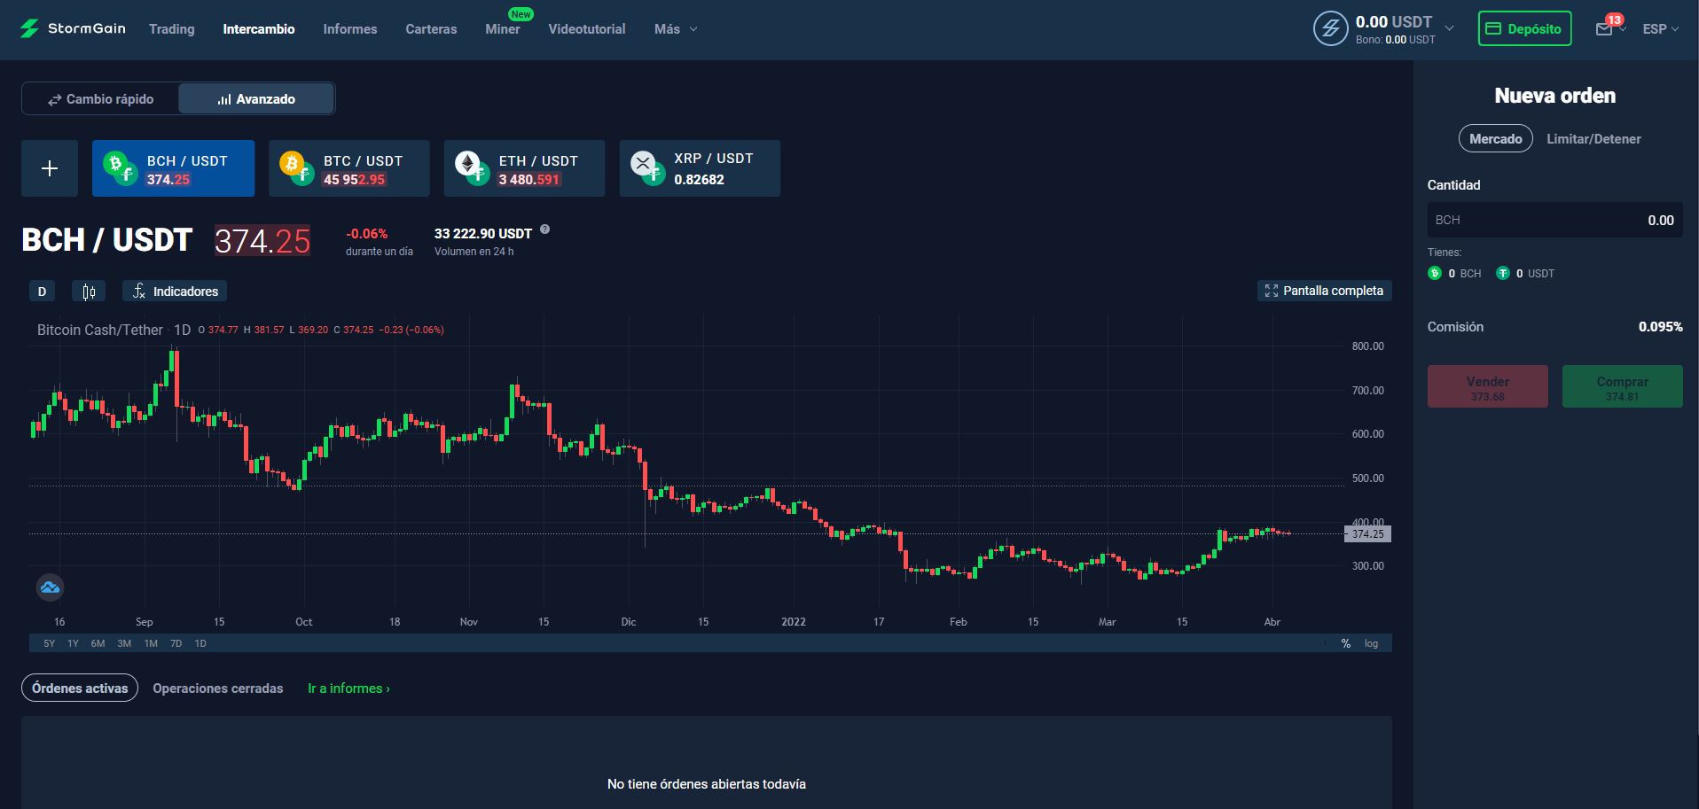
Task: Click the account balance lightning icon
Action: pyautogui.click(x=1330, y=28)
